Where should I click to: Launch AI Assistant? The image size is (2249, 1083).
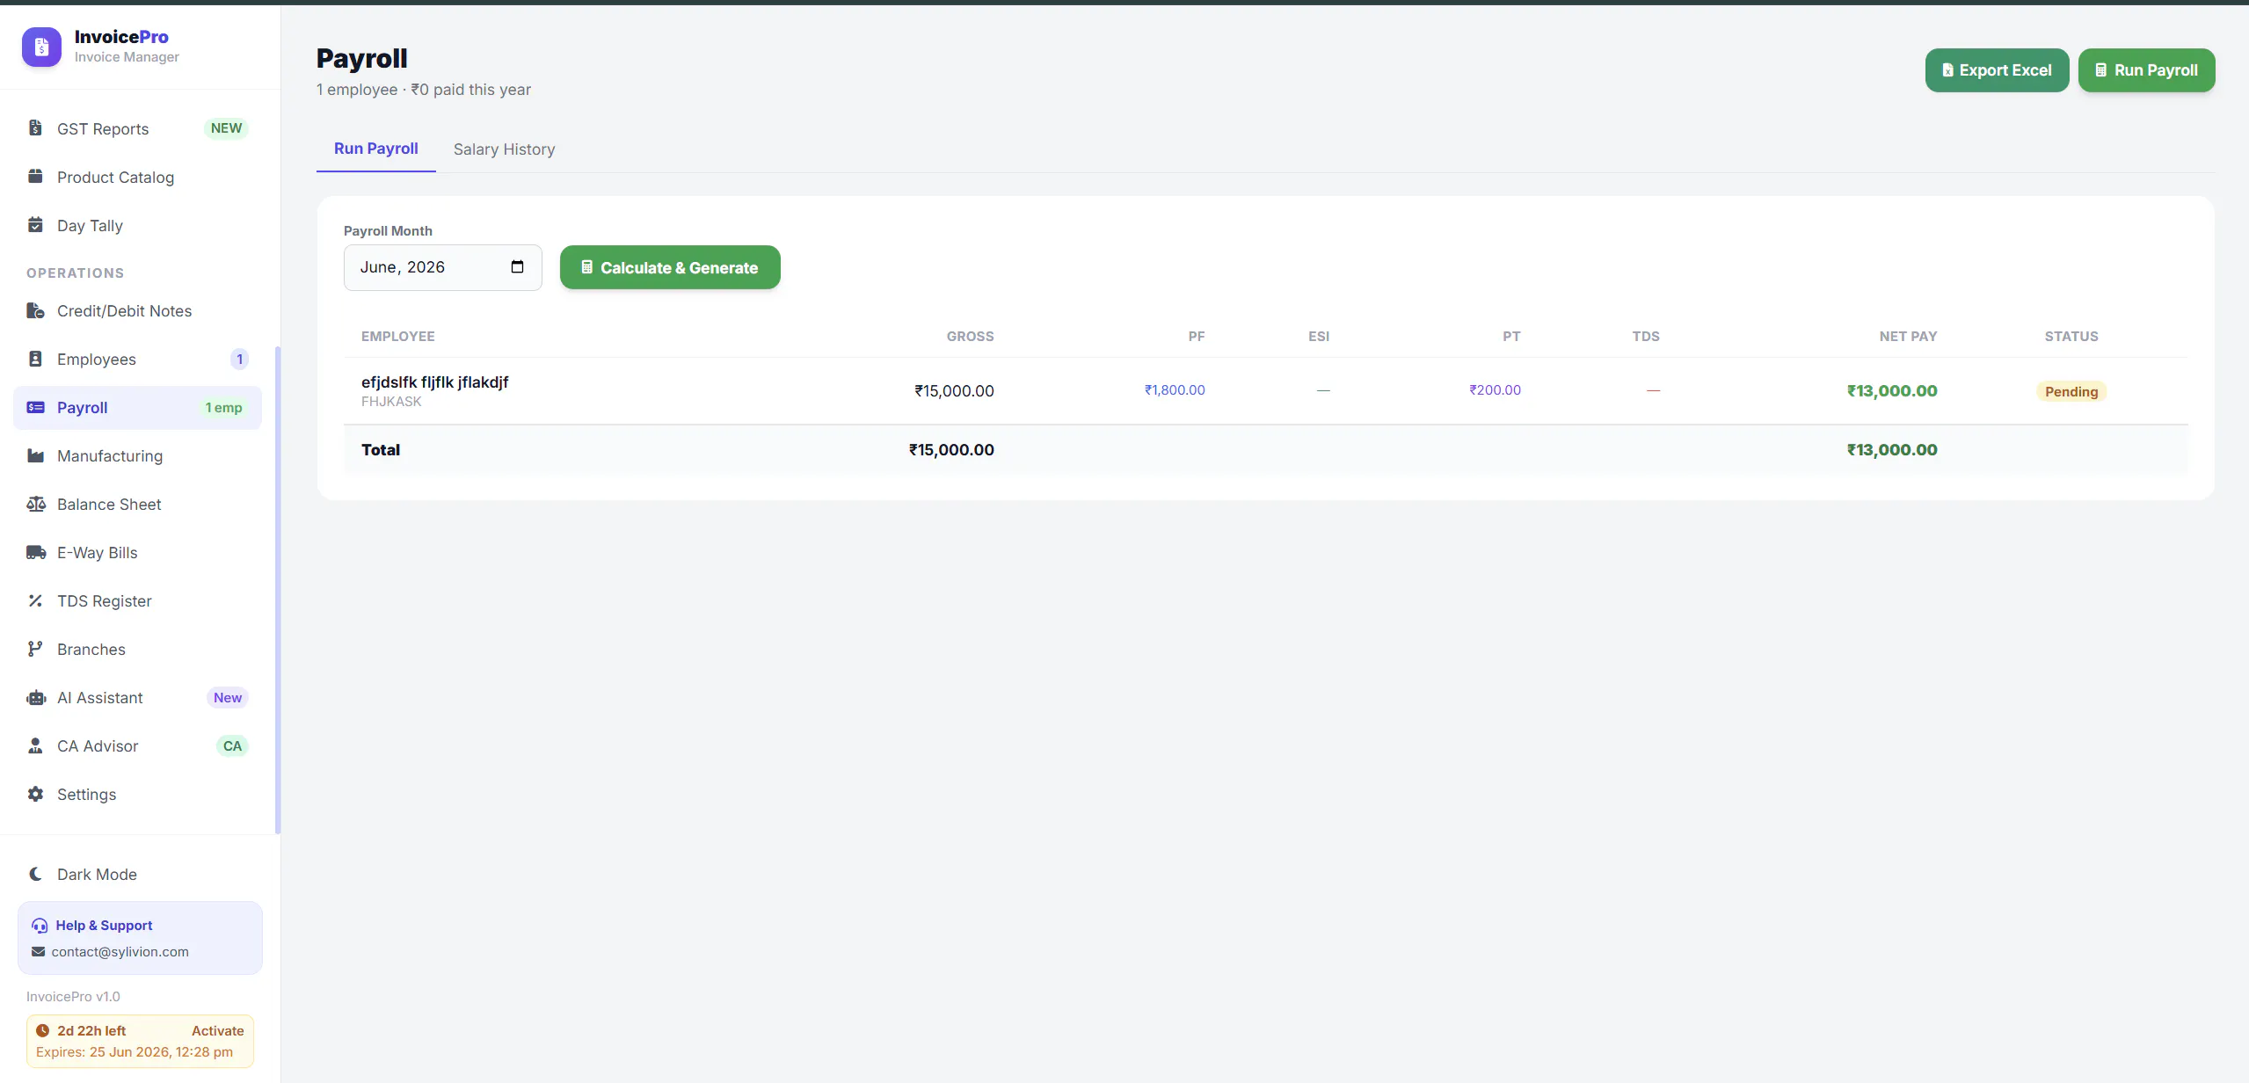point(138,697)
